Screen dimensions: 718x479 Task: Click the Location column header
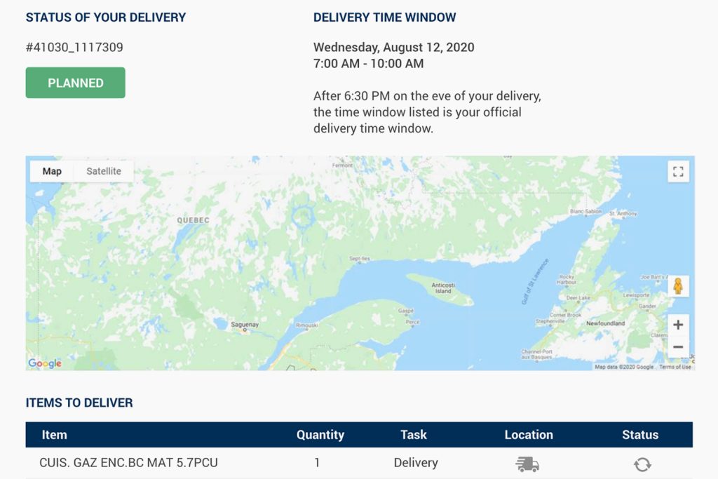529,435
